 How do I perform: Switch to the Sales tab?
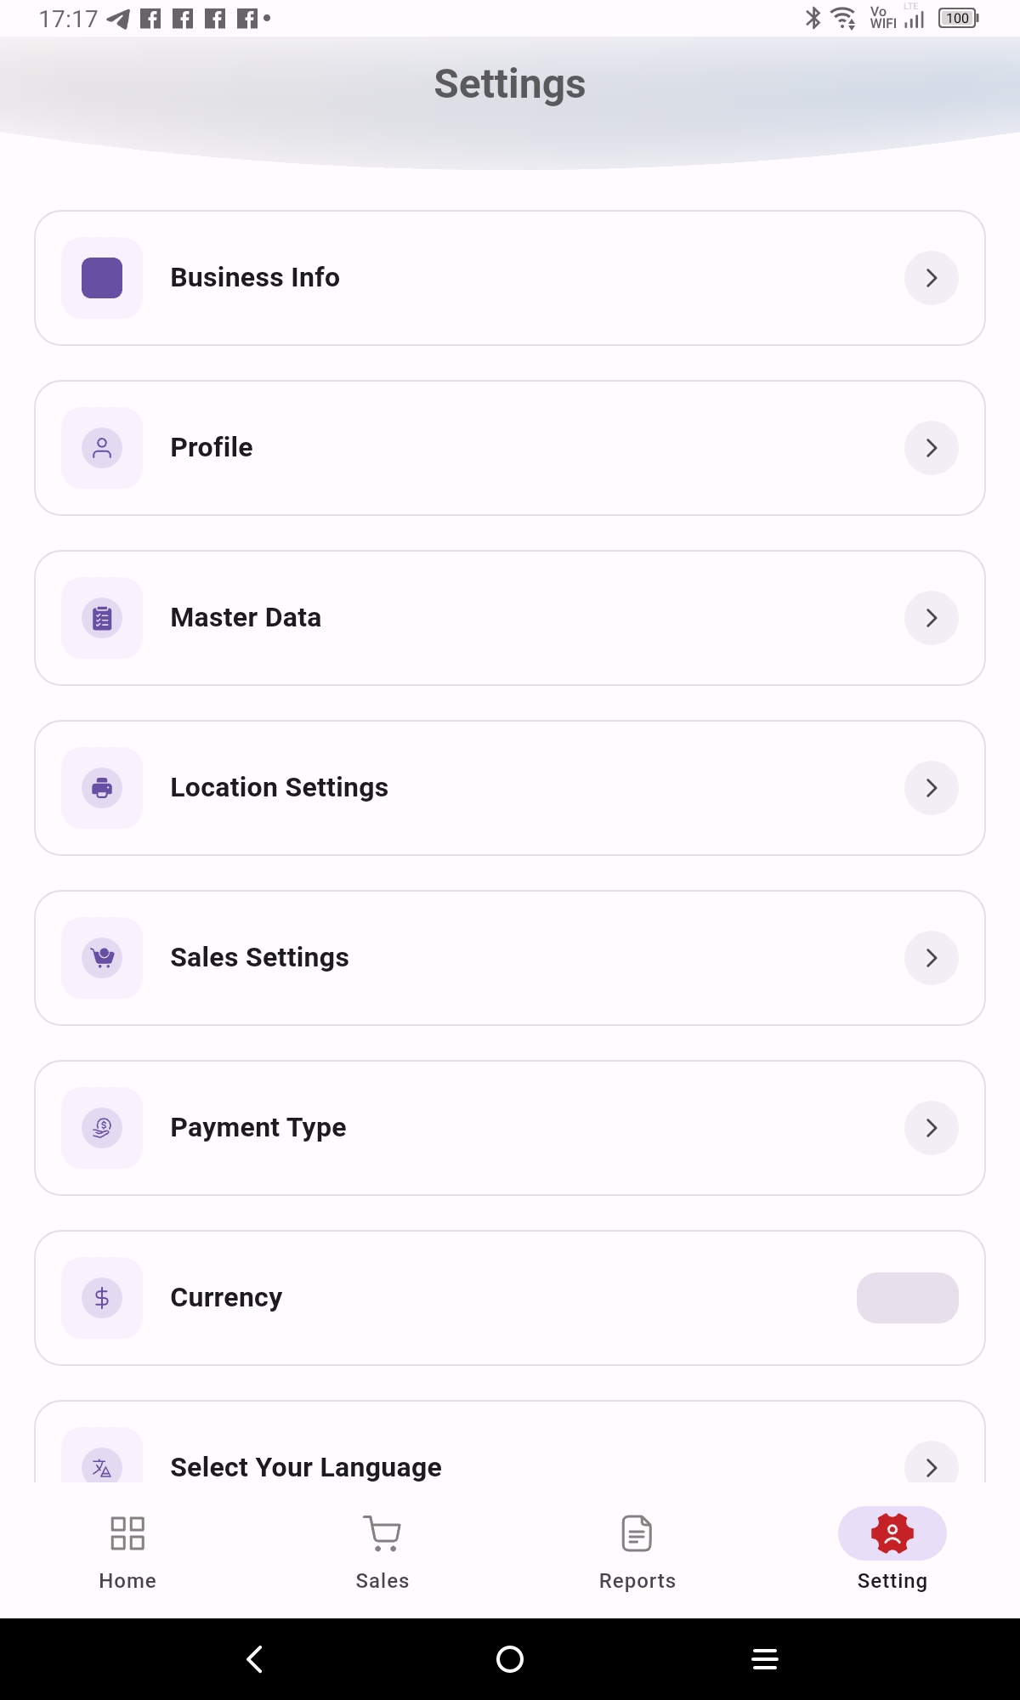pos(382,1553)
